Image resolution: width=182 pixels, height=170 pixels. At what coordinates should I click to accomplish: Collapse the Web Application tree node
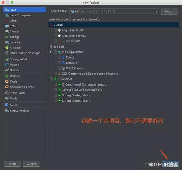point(51,52)
